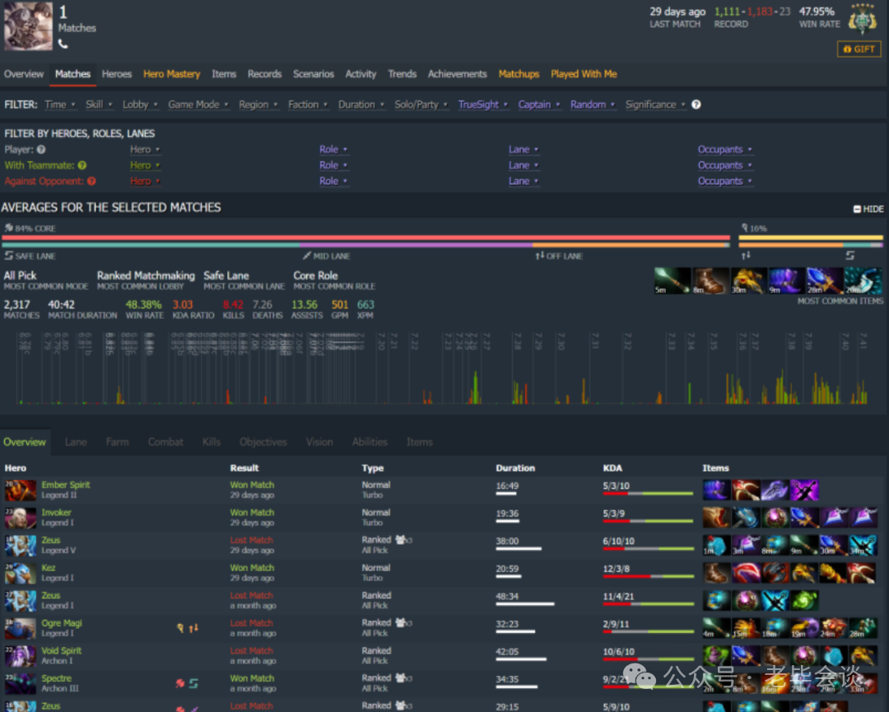889x712 pixels.
Task: Open the Game Mode filter dropdown
Action: point(198,105)
